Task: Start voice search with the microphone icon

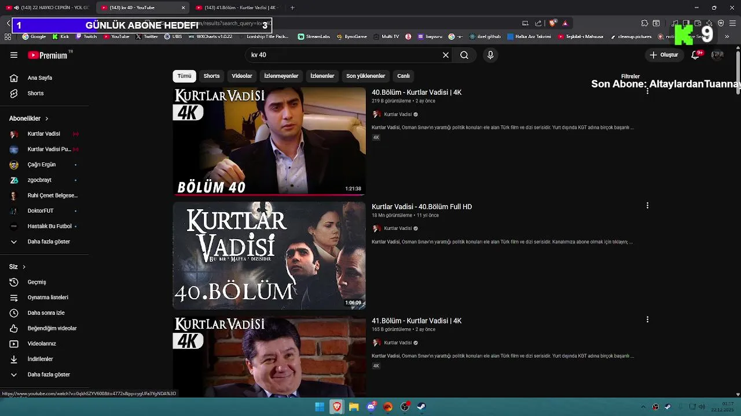Action: coord(490,55)
